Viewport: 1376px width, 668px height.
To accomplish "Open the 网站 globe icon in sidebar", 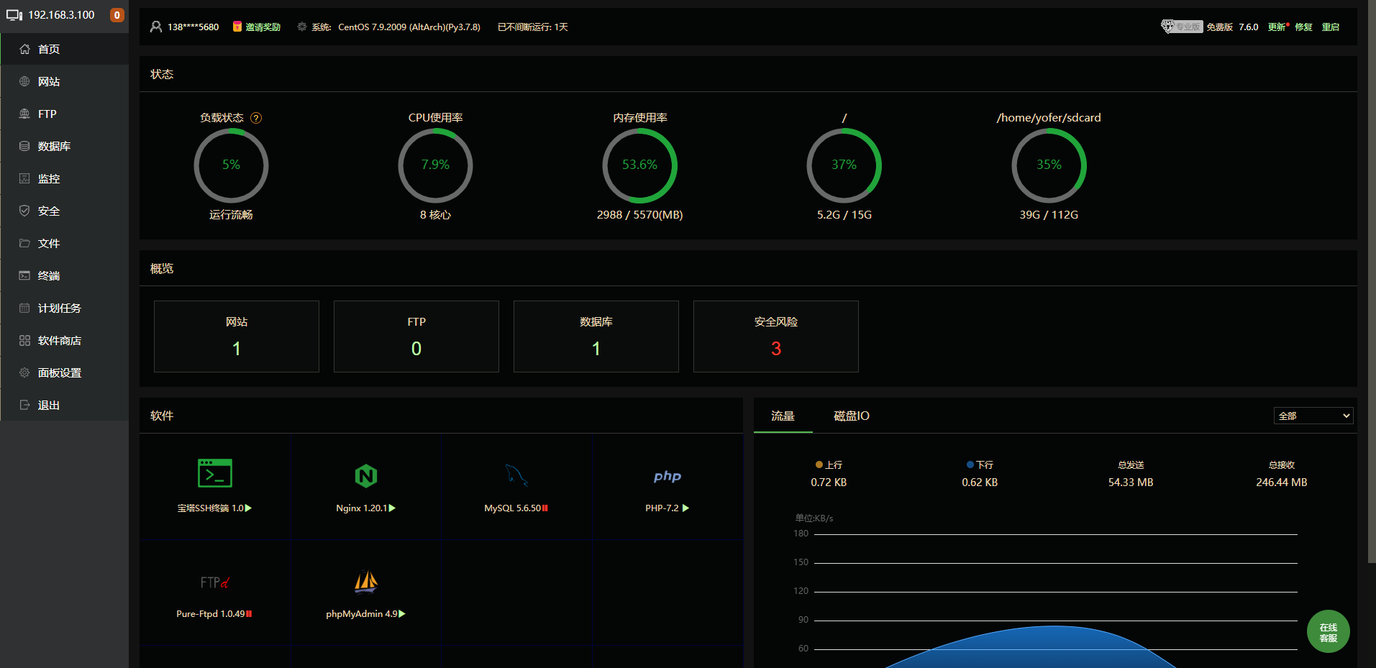I will click(24, 81).
